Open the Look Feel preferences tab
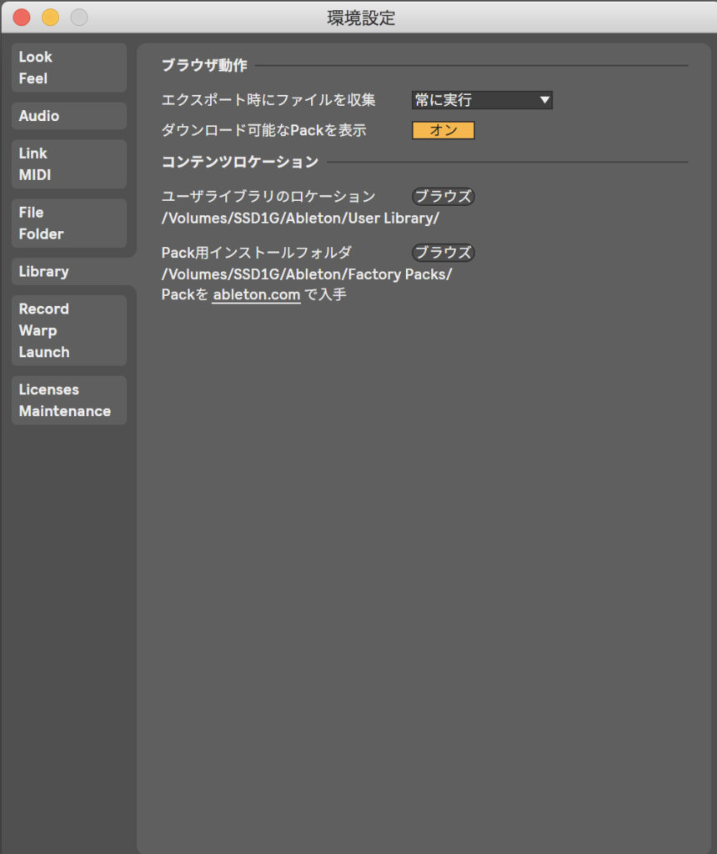The image size is (717, 854). [x=68, y=68]
